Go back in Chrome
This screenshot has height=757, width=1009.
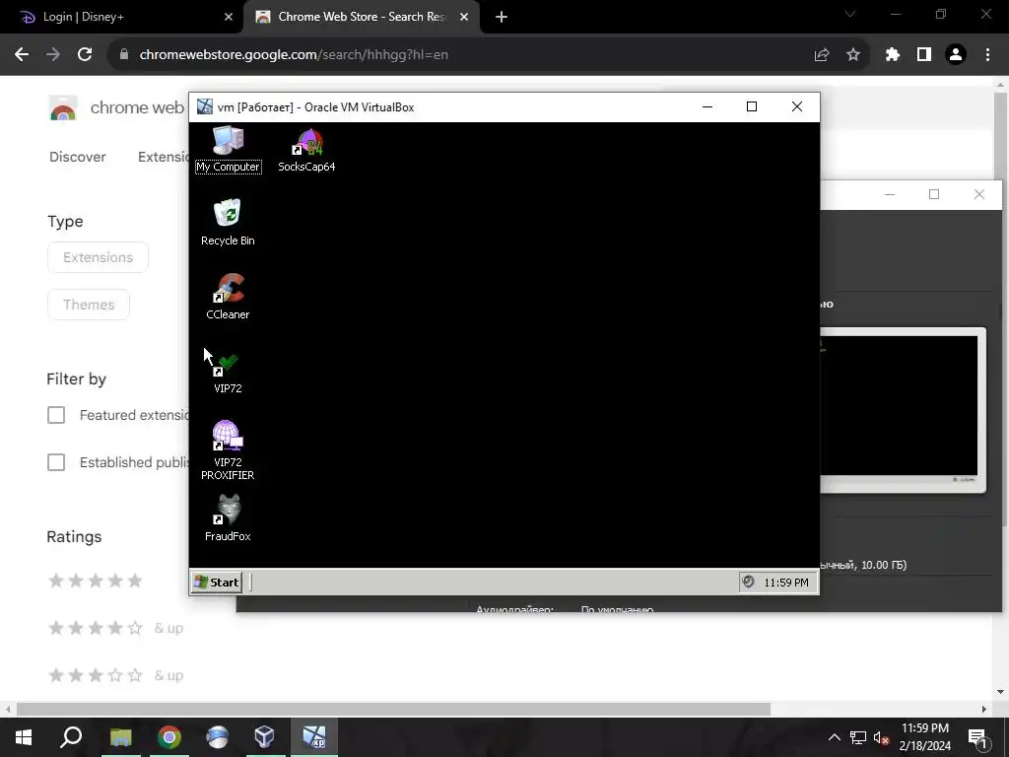tap(22, 55)
